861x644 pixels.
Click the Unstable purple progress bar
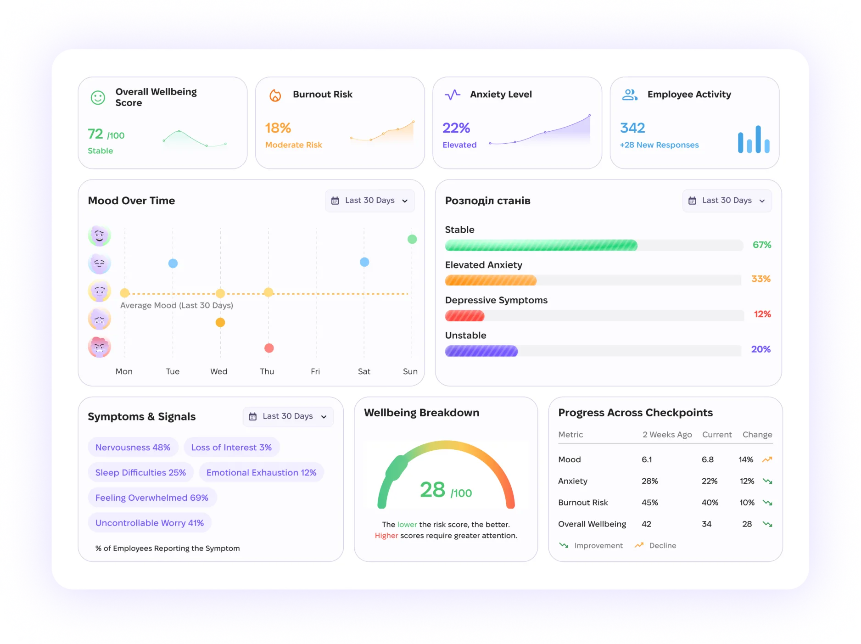coord(593,351)
